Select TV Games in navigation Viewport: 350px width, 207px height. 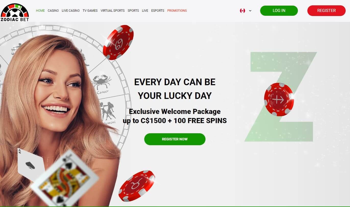pyautogui.click(x=90, y=11)
